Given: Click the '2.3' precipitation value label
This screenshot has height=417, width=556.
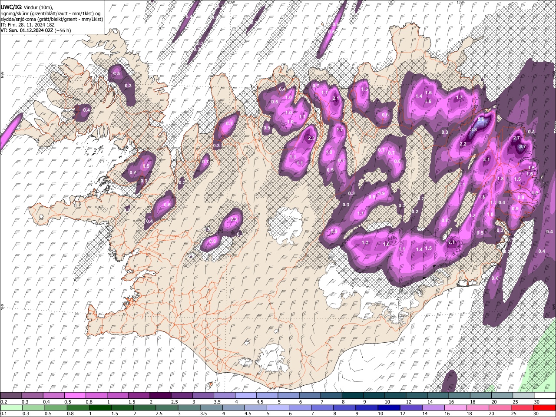Looking at the screenshot, I should [311, 138].
